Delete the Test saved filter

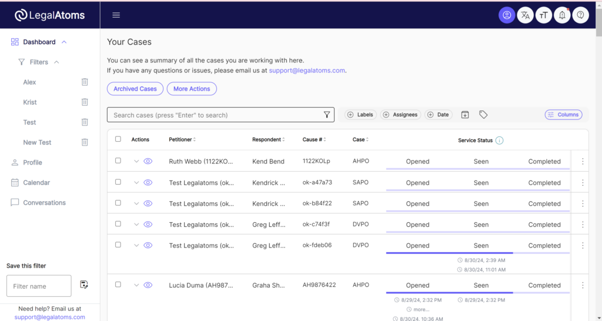coord(85,122)
